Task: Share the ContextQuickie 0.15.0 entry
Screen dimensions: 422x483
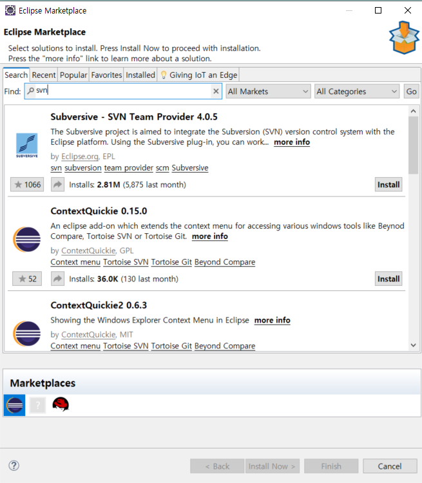Action: click(57, 279)
